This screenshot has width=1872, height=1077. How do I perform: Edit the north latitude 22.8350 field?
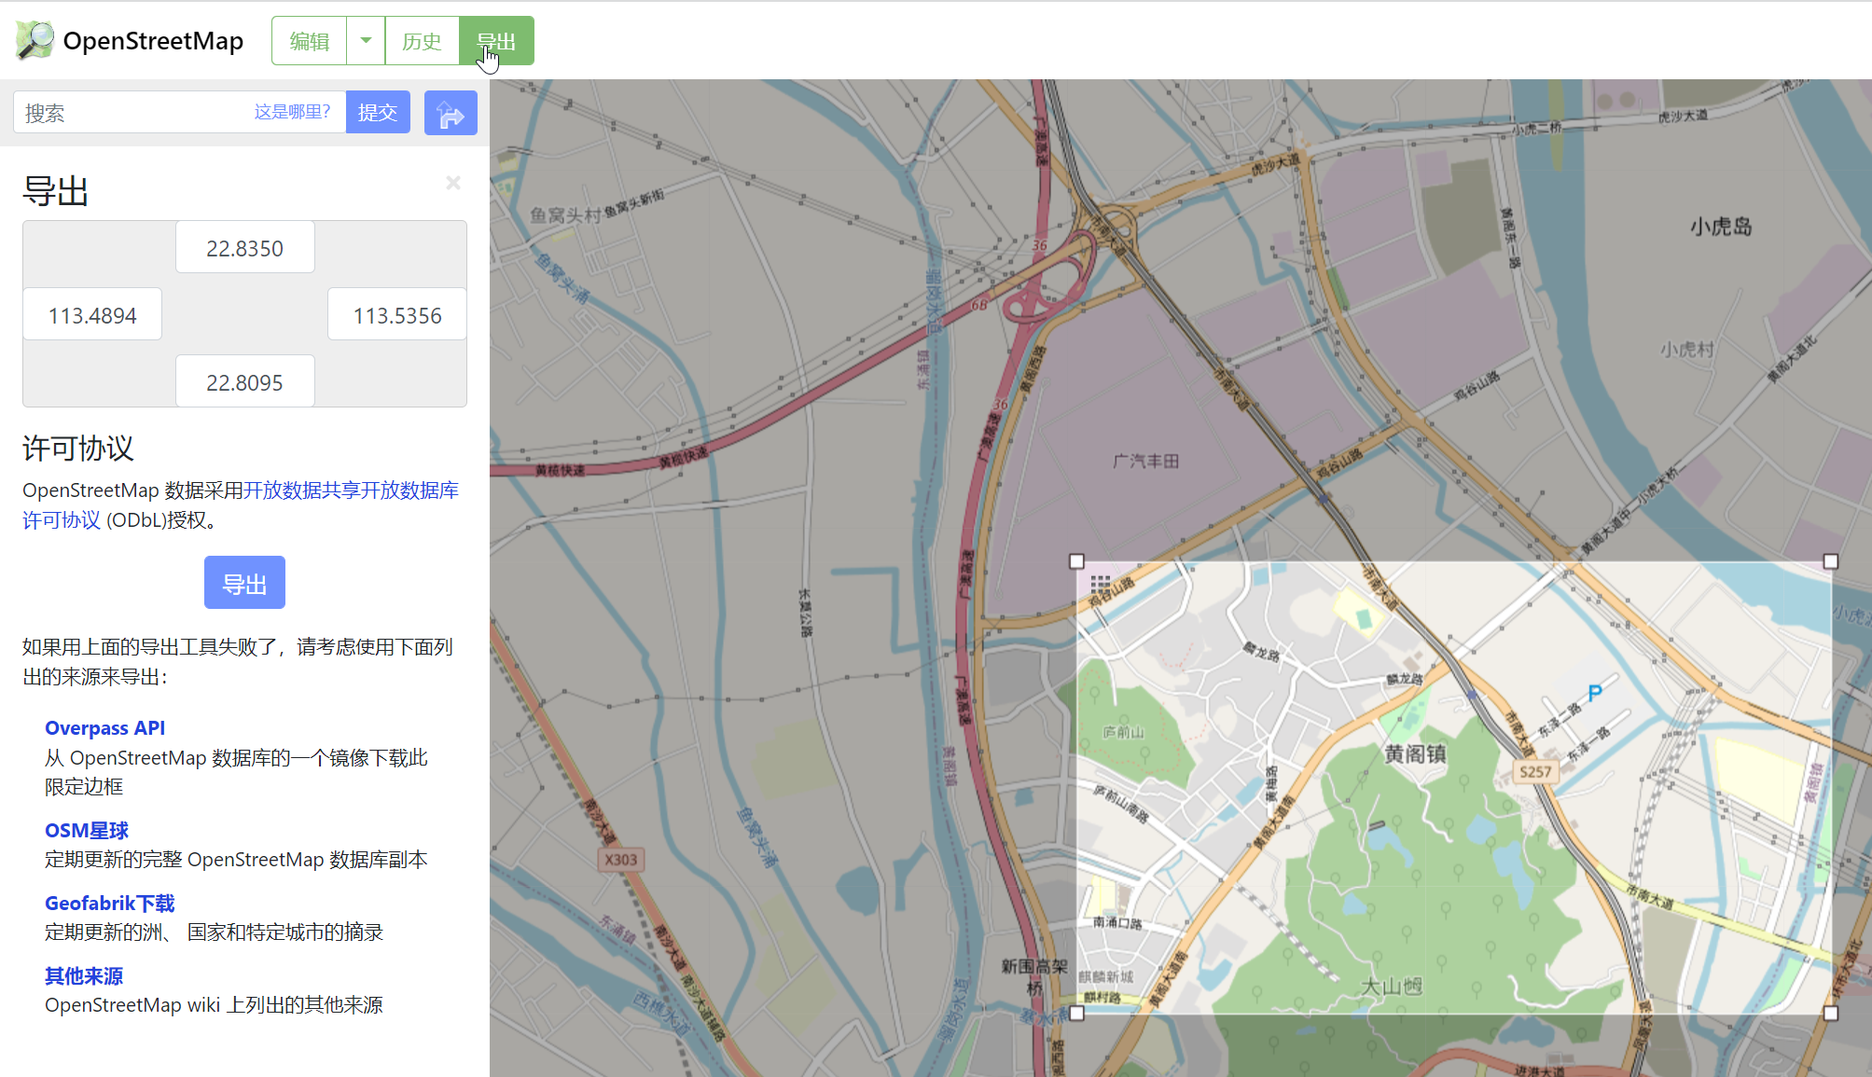(244, 248)
